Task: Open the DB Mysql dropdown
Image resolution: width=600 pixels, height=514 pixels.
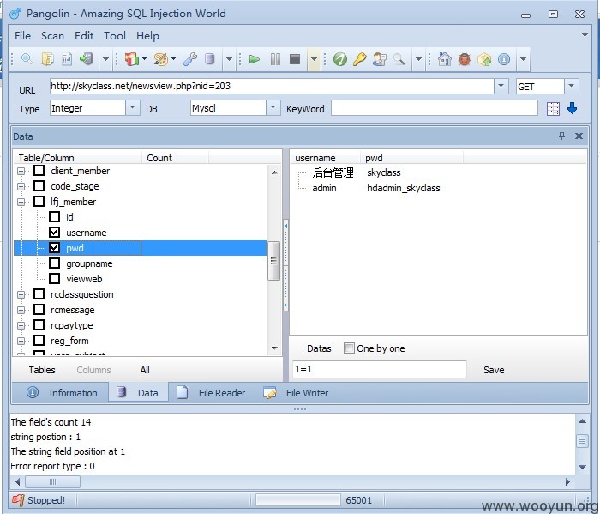Action: pyautogui.click(x=273, y=107)
